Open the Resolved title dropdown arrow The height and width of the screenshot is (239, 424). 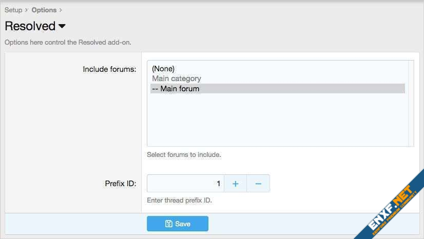click(62, 26)
